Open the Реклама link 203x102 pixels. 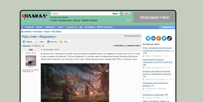pyautogui.click(x=93, y=20)
